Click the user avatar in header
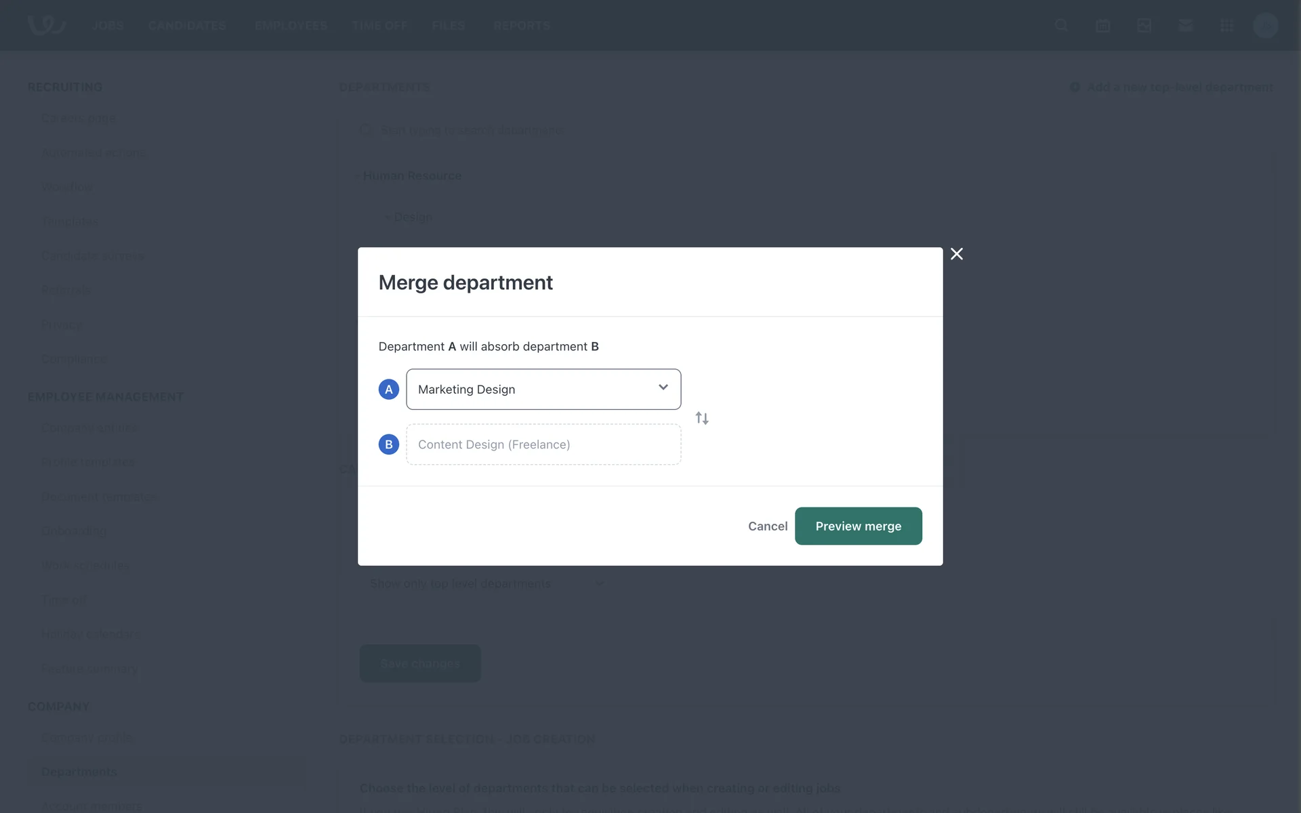Image resolution: width=1301 pixels, height=813 pixels. (x=1265, y=26)
